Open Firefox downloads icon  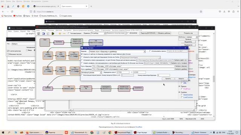(224, 12)
